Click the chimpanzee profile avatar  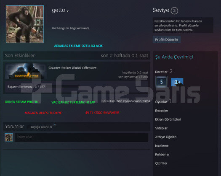click(25, 24)
